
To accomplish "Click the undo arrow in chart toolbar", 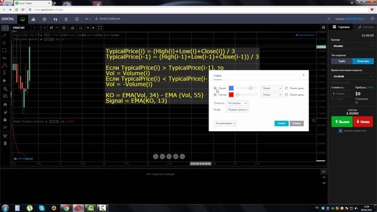I will click(88, 28).
